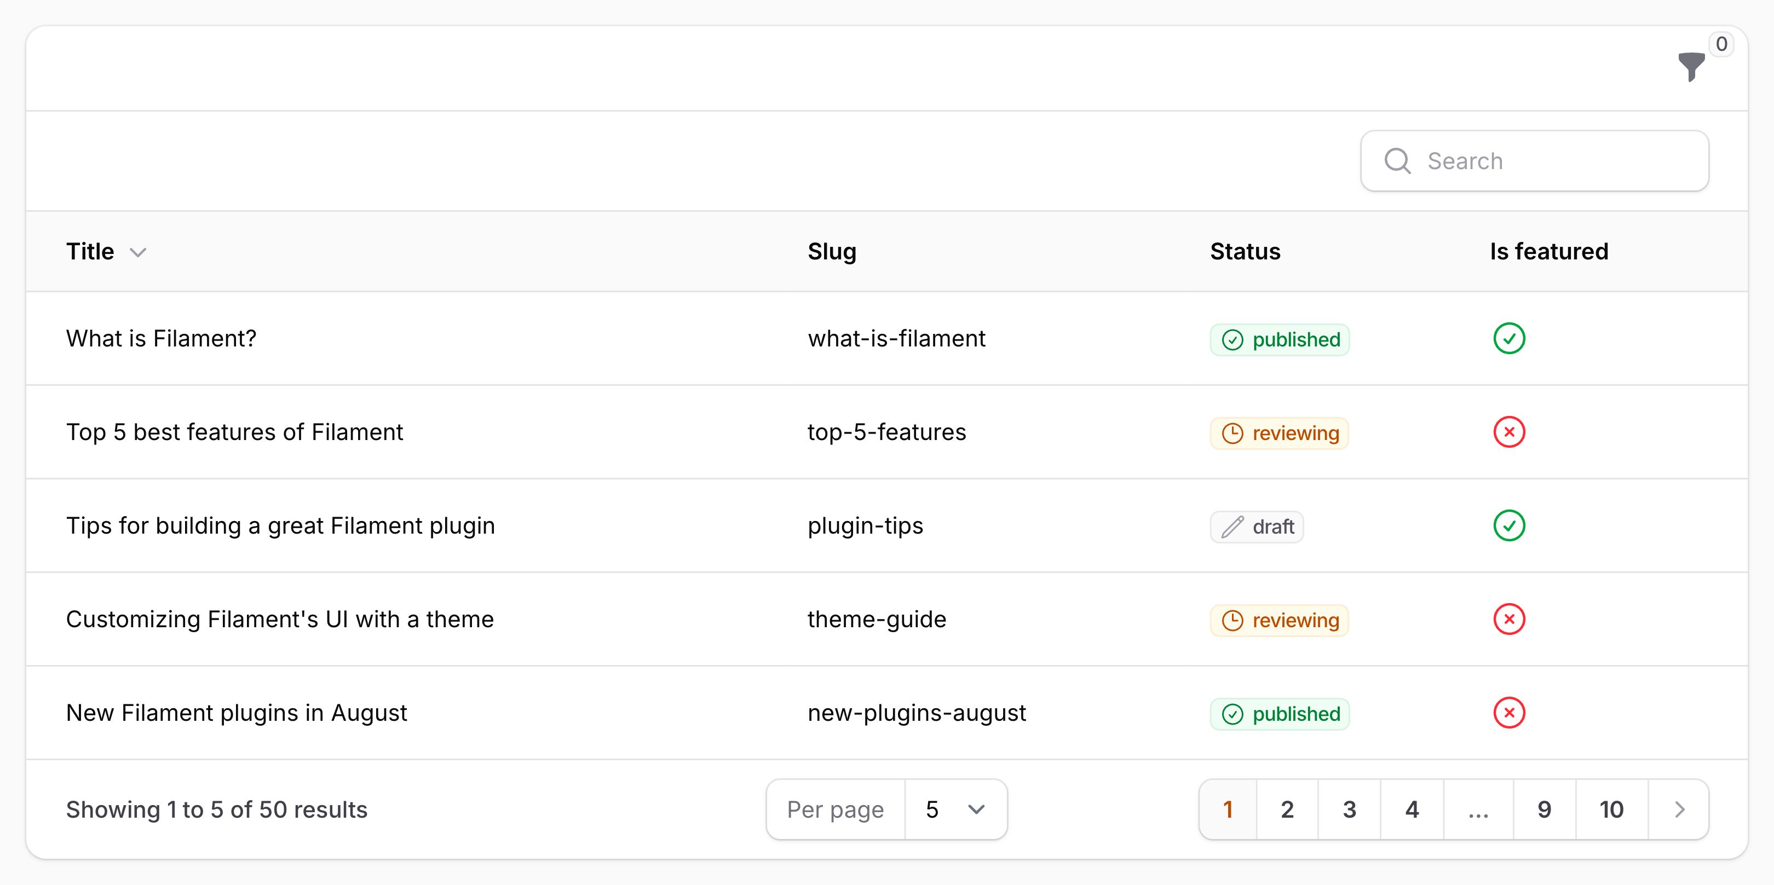Click the not-featured X icon for theme-guide row

[1509, 620]
